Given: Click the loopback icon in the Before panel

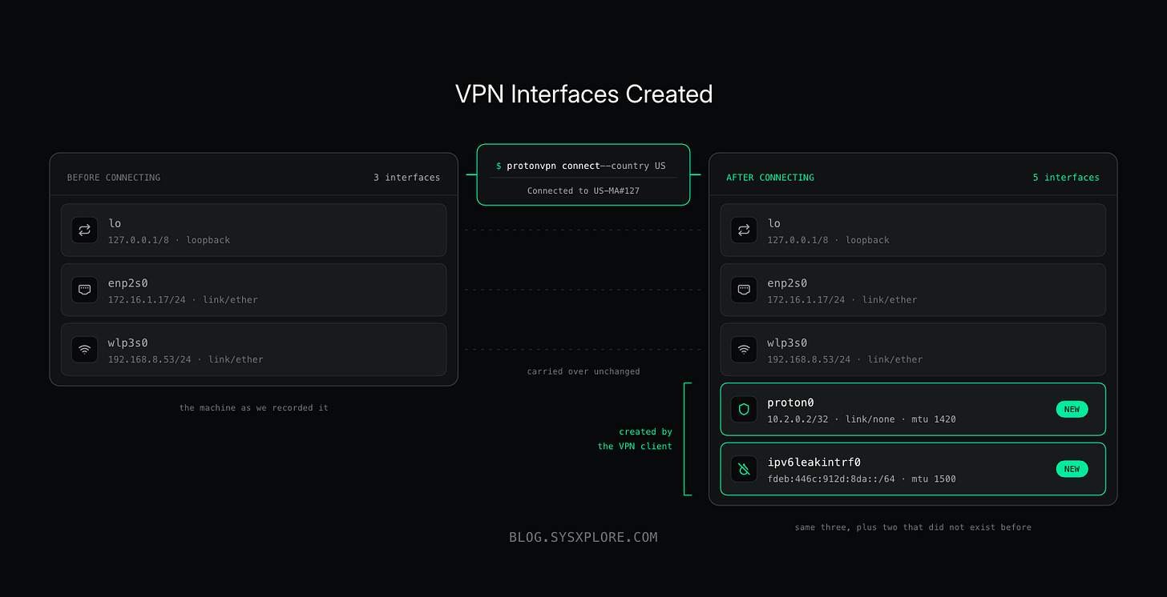Looking at the screenshot, I should pos(84,230).
